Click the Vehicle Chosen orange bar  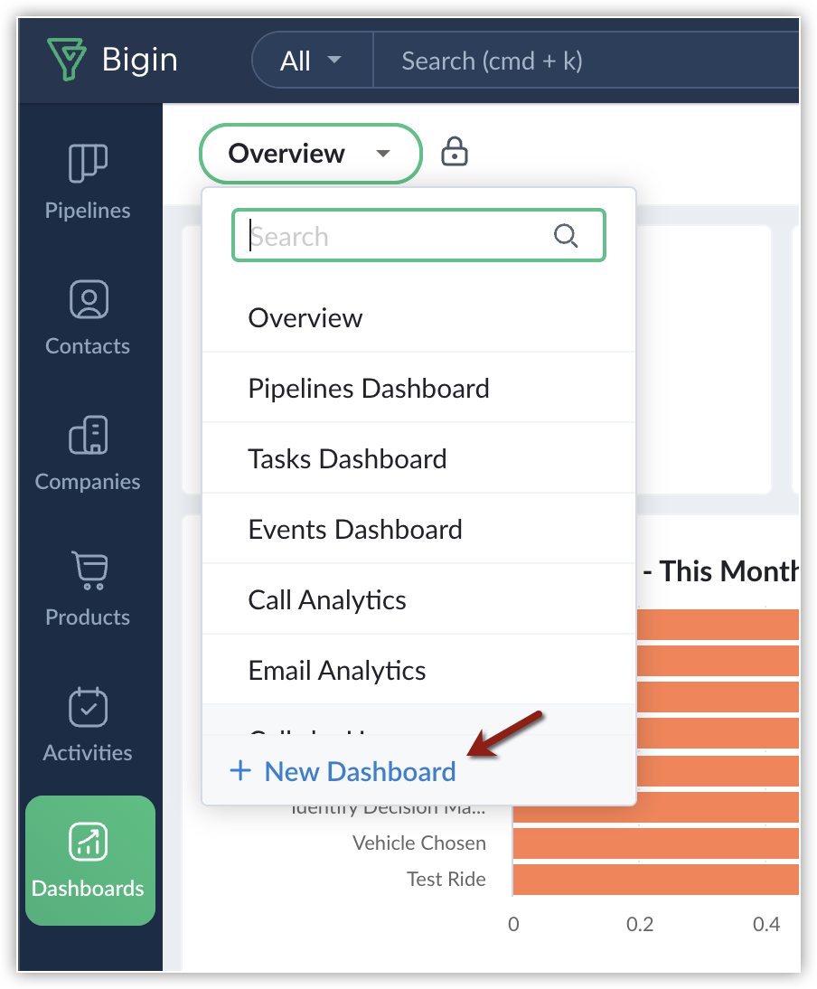point(655,843)
